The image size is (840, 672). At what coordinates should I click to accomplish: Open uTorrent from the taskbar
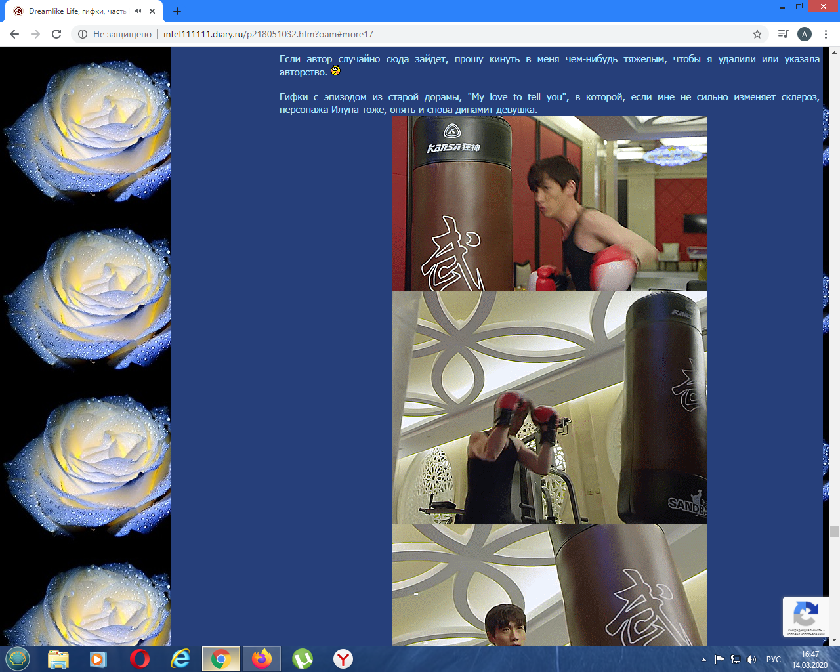click(x=303, y=659)
